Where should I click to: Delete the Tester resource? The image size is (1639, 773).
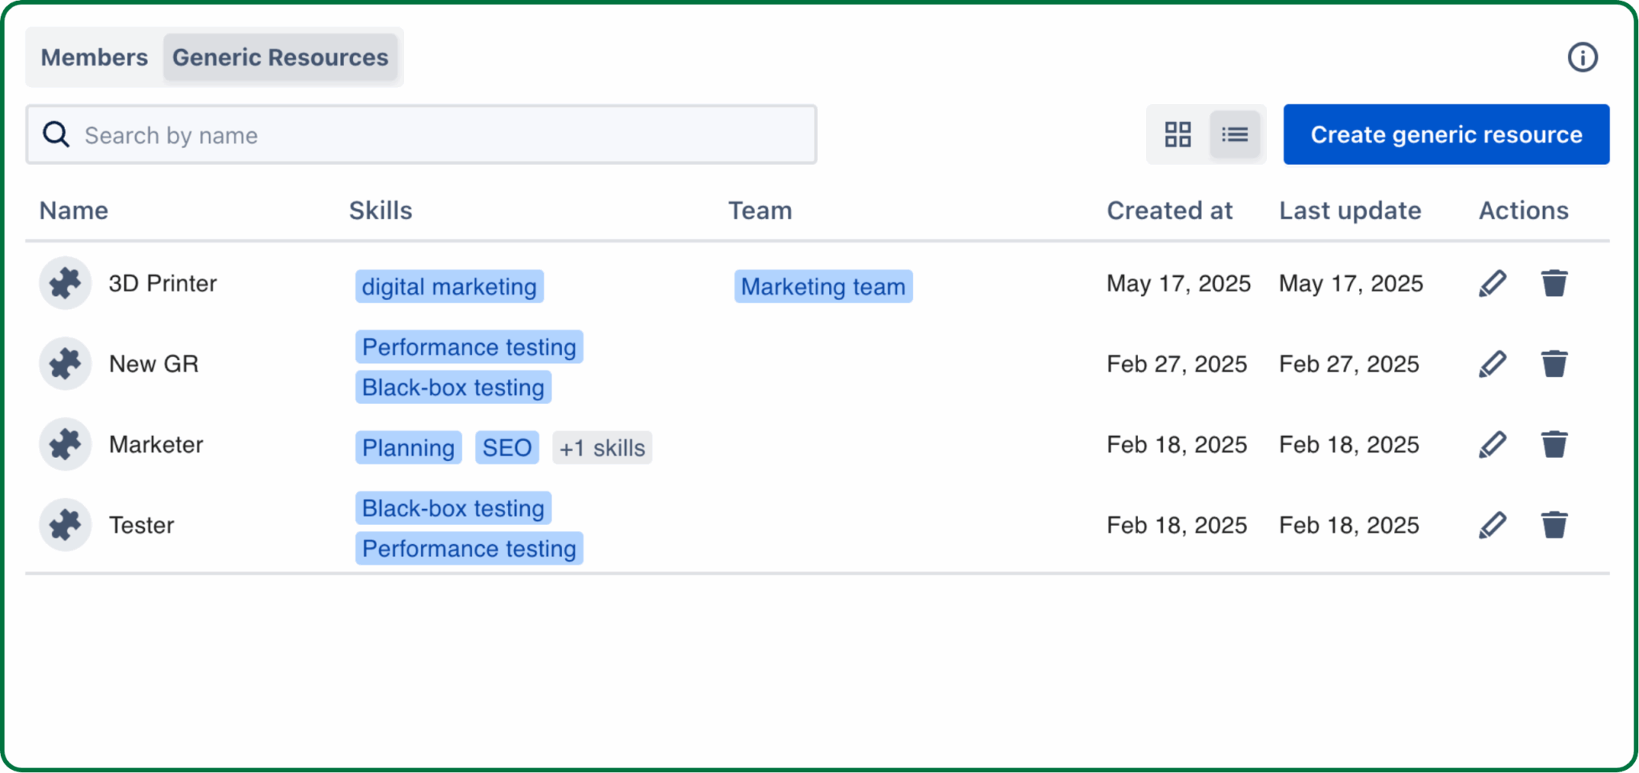point(1553,525)
